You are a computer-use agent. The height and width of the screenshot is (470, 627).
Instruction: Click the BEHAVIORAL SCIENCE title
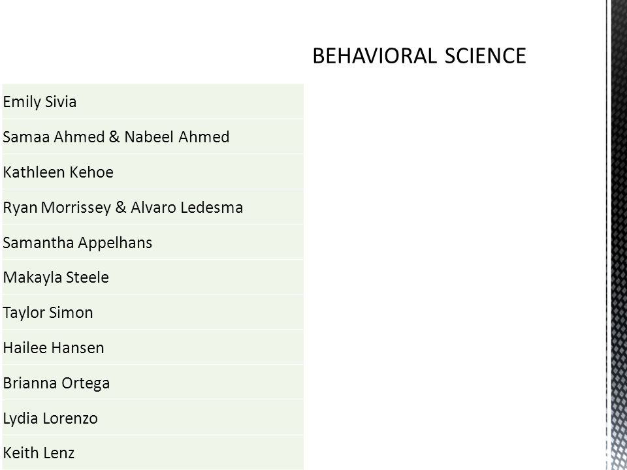(x=419, y=56)
